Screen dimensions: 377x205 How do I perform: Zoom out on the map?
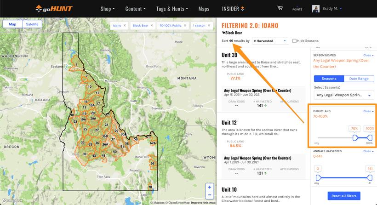(210, 195)
